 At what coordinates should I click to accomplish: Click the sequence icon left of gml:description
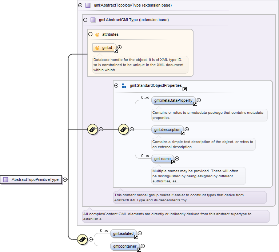coord(123,129)
